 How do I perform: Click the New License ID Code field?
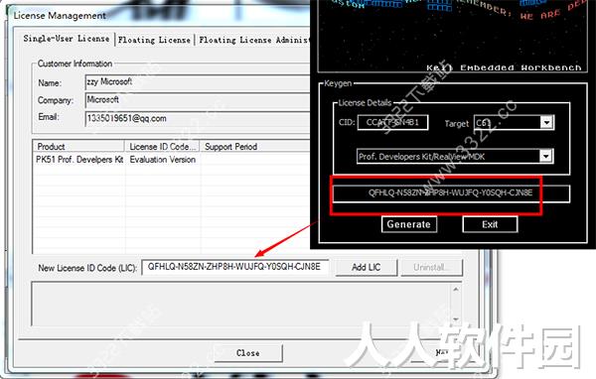(235, 267)
